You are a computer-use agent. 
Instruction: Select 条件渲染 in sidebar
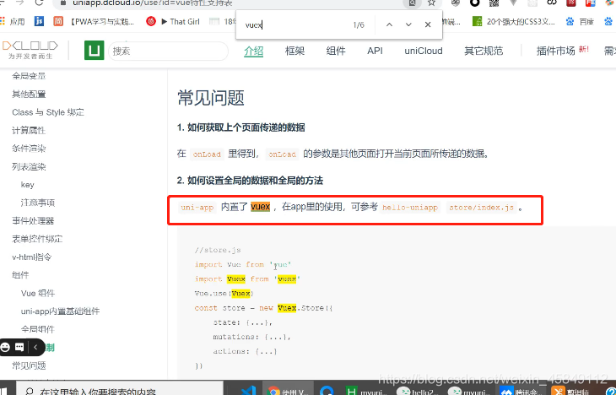(x=29, y=149)
